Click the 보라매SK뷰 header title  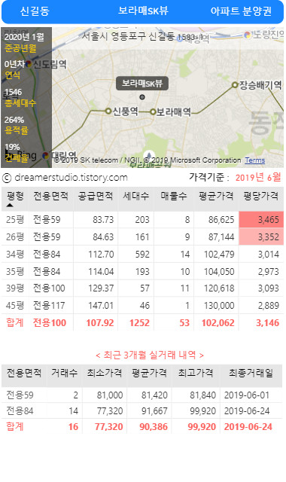[143, 11]
